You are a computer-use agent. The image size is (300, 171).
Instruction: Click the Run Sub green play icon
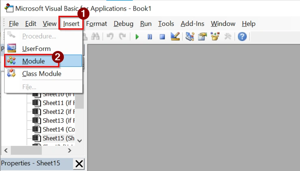(x=137, y=37)
